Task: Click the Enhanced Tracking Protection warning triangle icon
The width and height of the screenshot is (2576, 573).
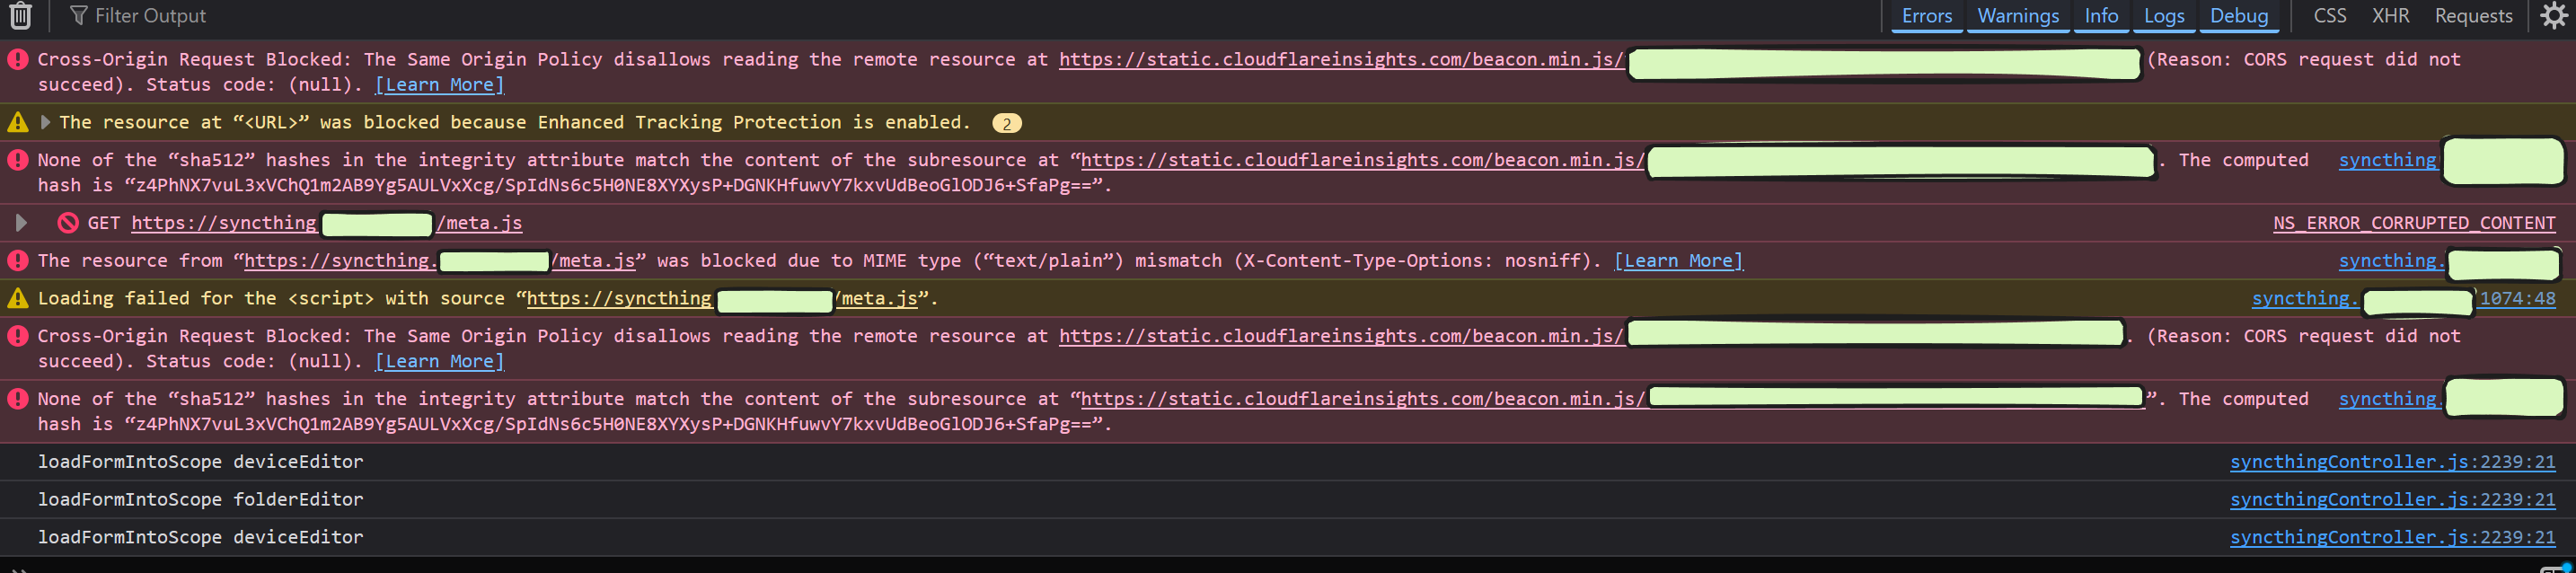Action: 18,123
